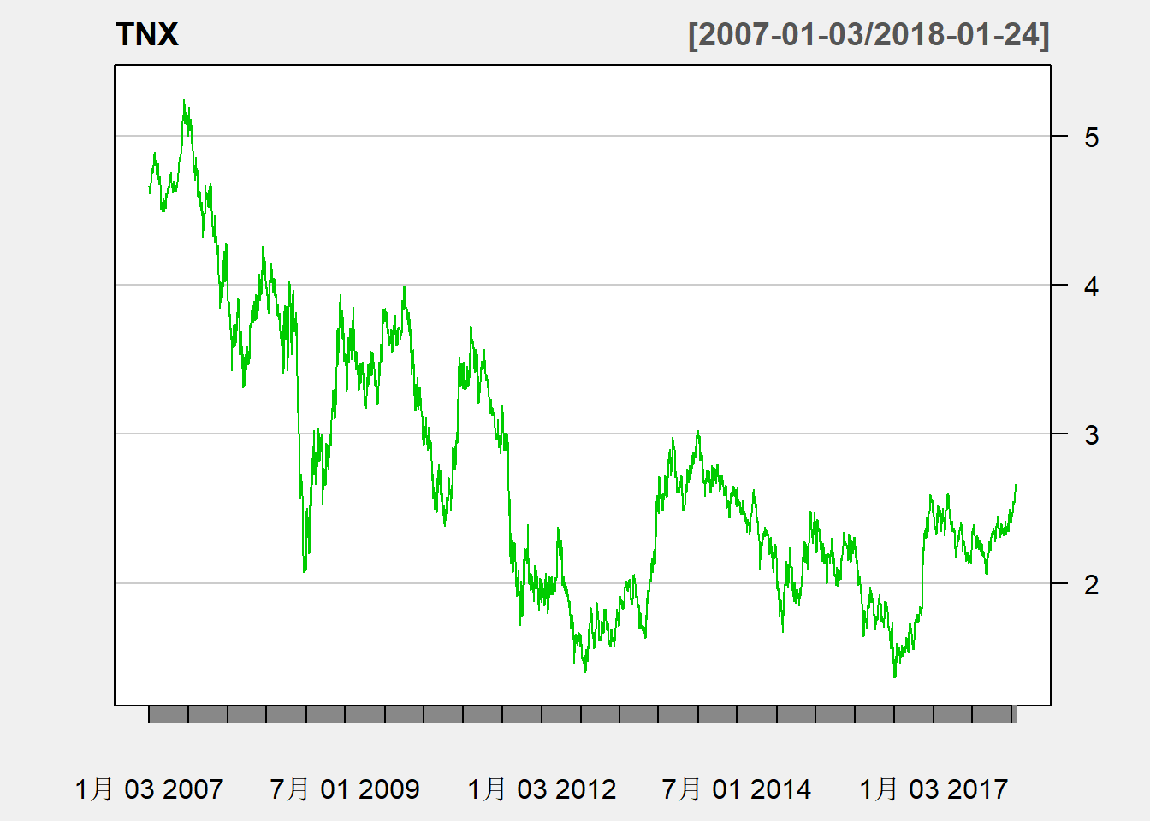Click y-axis label 3

[1091, 434]
